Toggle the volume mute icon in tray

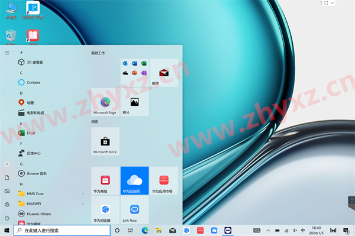[295, 230]
